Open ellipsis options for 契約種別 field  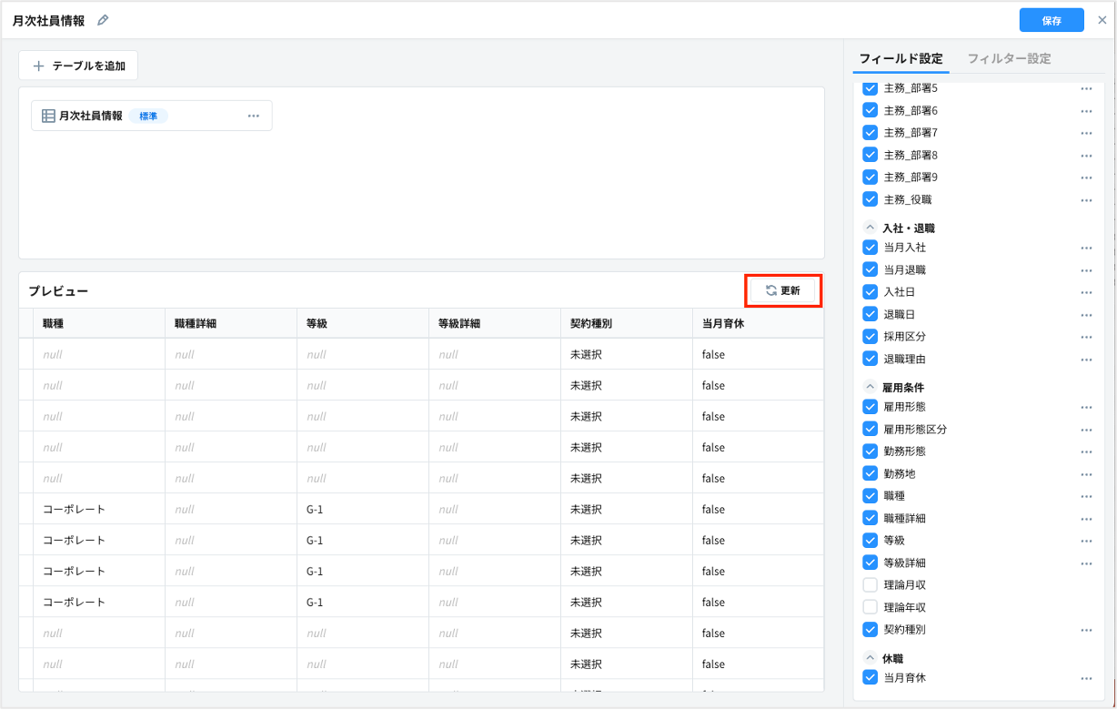(x=1086, y=630)
